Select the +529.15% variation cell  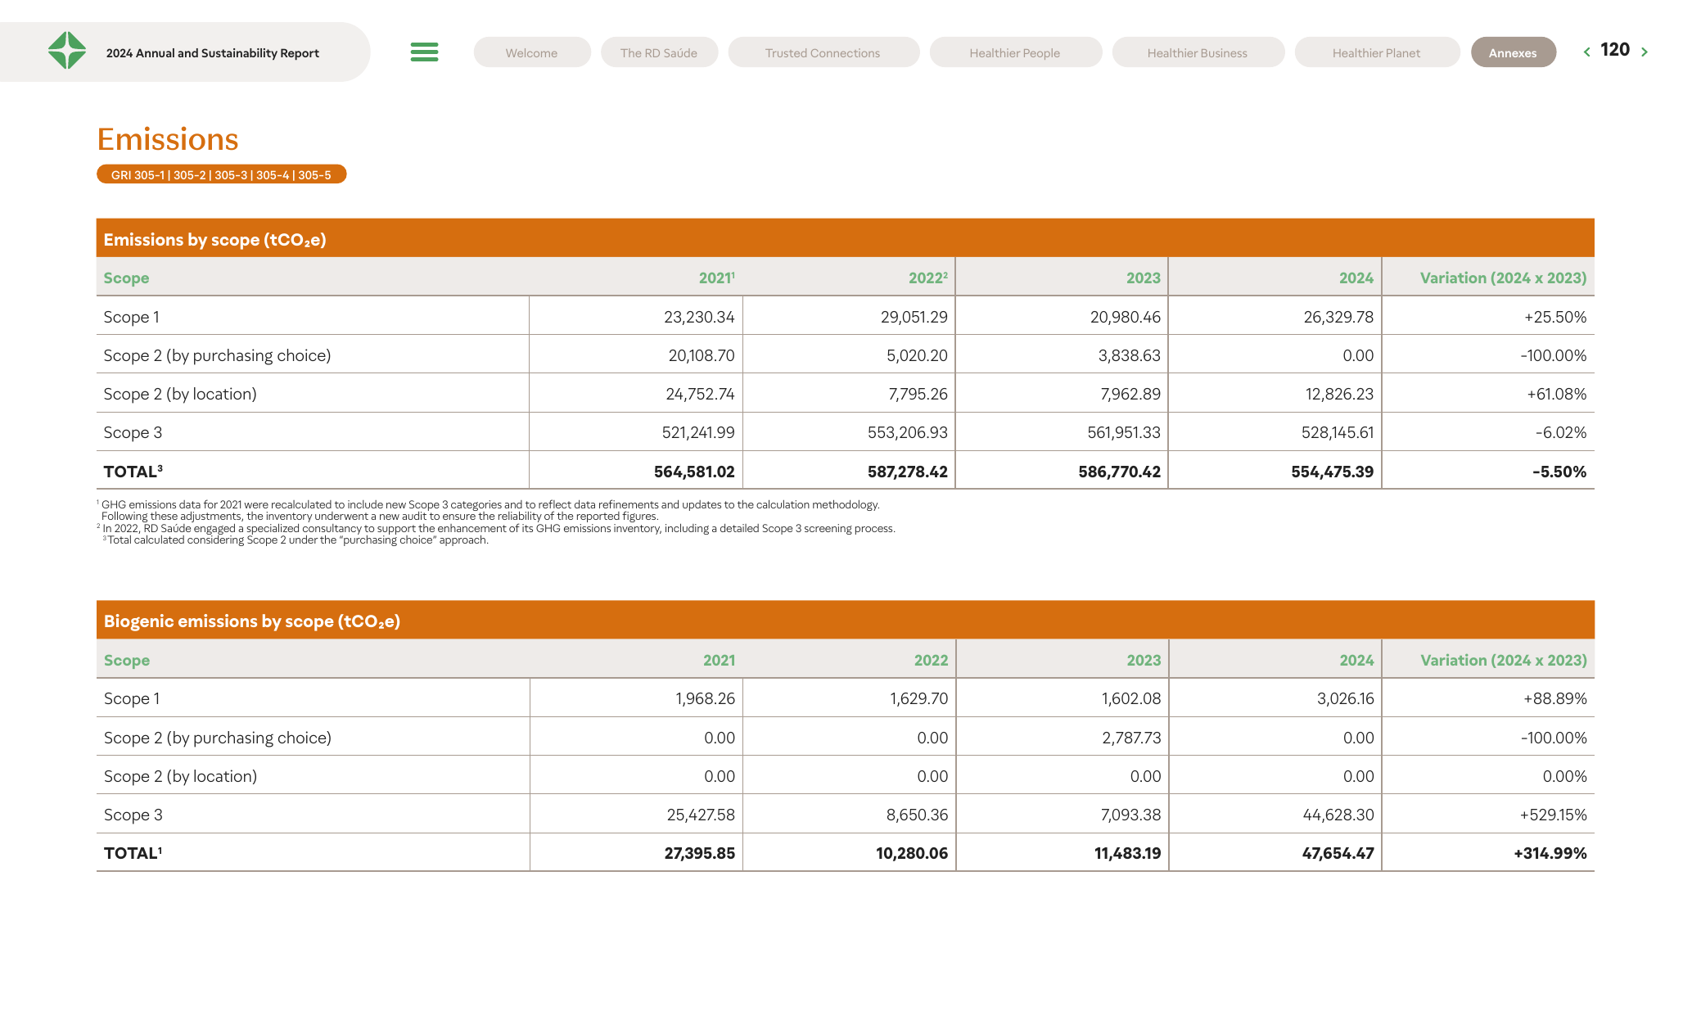point(1553,815)
